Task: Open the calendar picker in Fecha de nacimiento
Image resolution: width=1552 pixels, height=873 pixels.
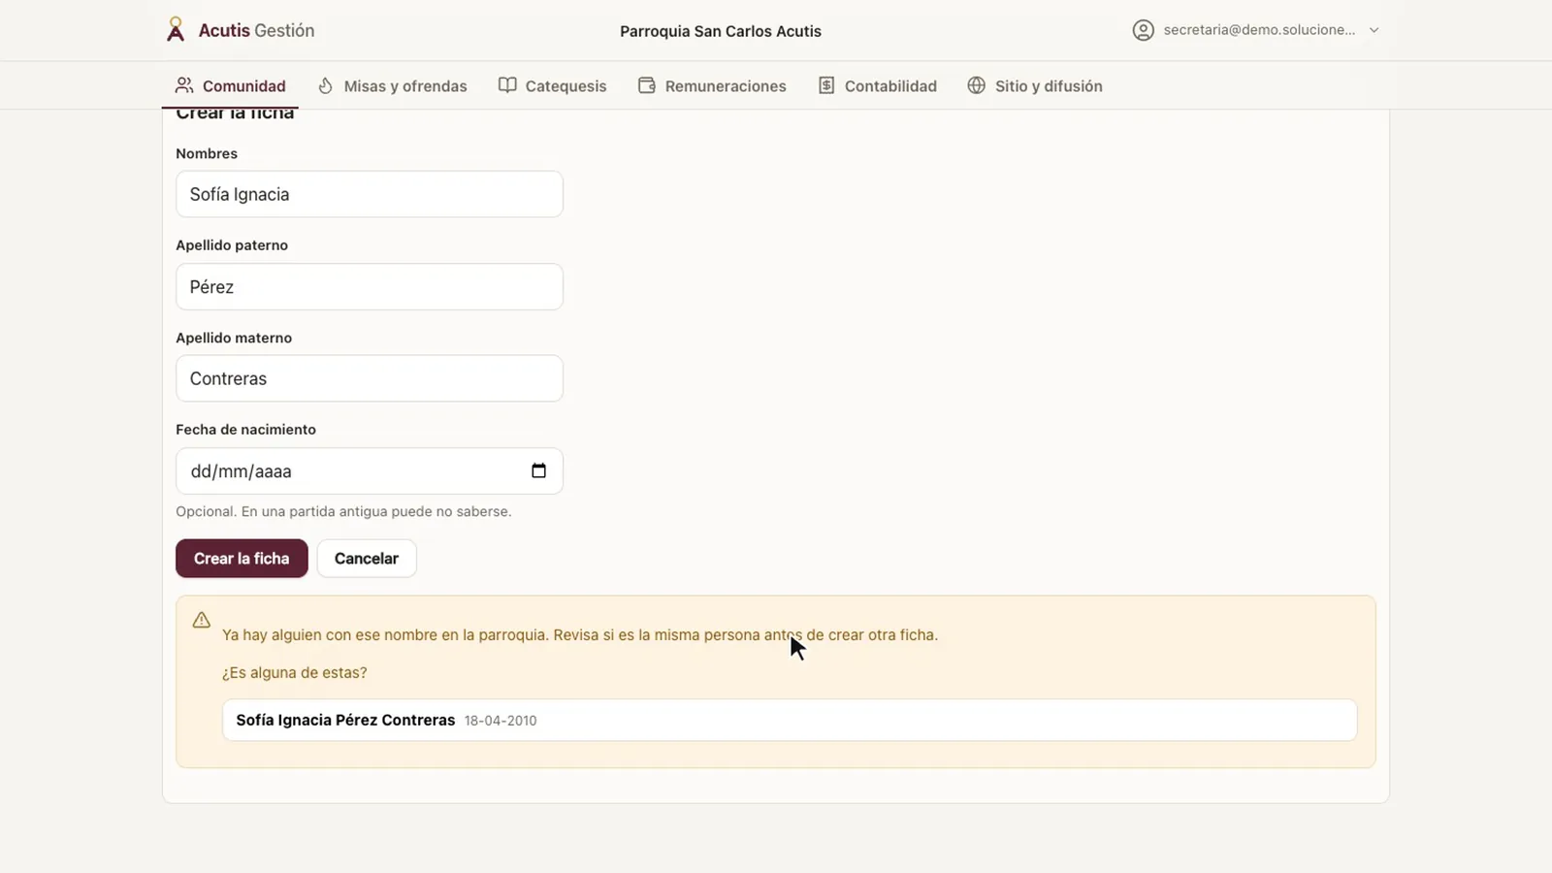Action: point(538,470)
